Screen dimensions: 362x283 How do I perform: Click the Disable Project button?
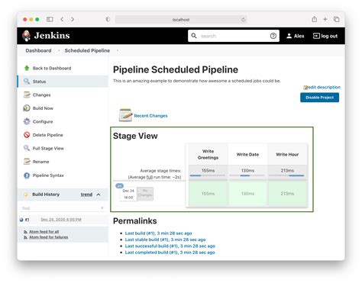[319, 98]
